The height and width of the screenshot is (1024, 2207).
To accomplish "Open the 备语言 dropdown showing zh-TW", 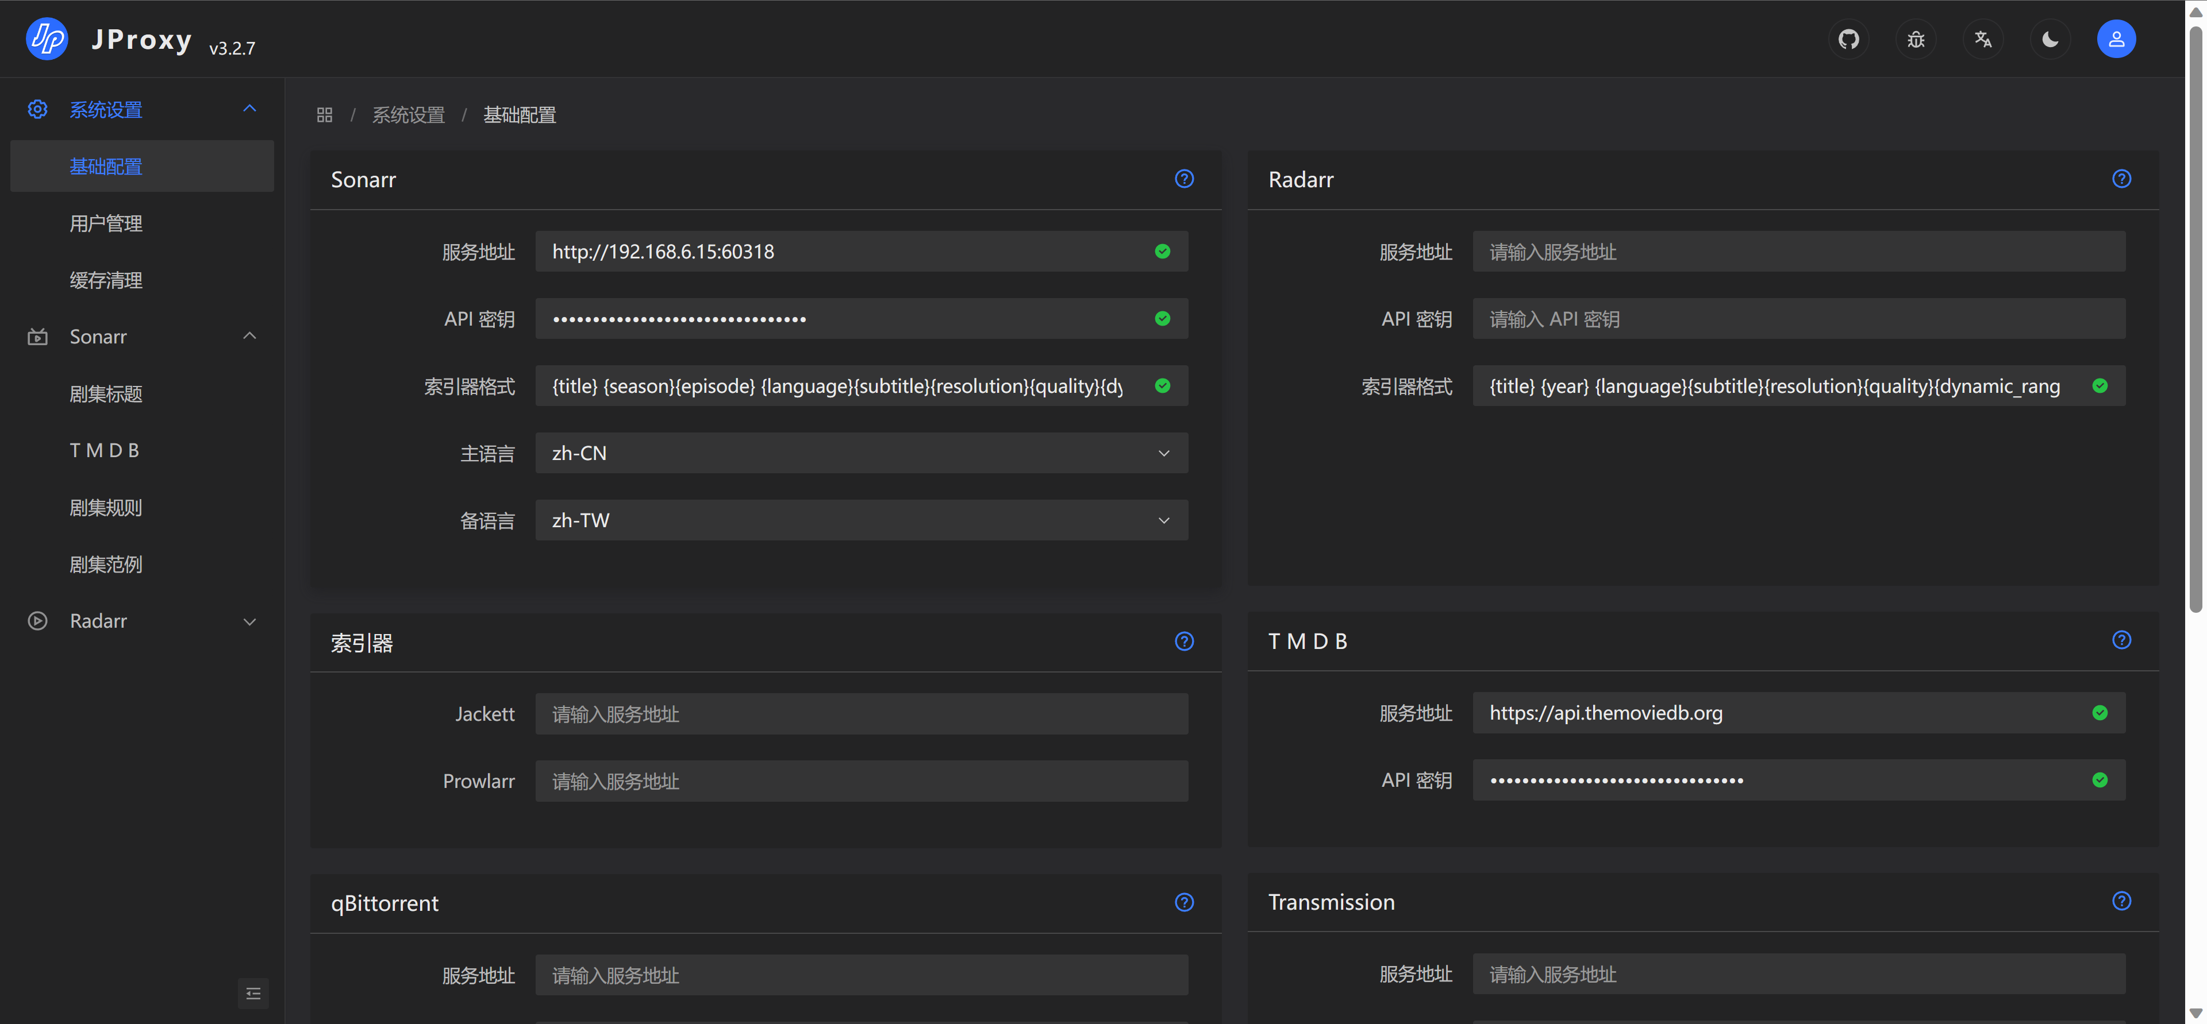I will pos(860,520).
